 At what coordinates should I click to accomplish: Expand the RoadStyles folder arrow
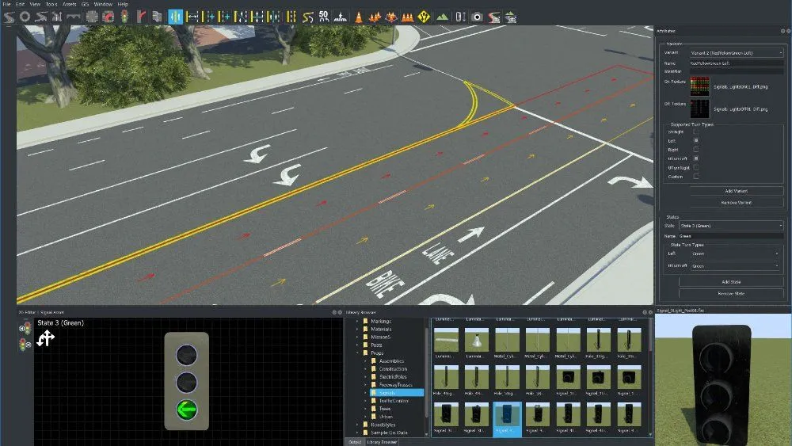(x=357, y=425)
